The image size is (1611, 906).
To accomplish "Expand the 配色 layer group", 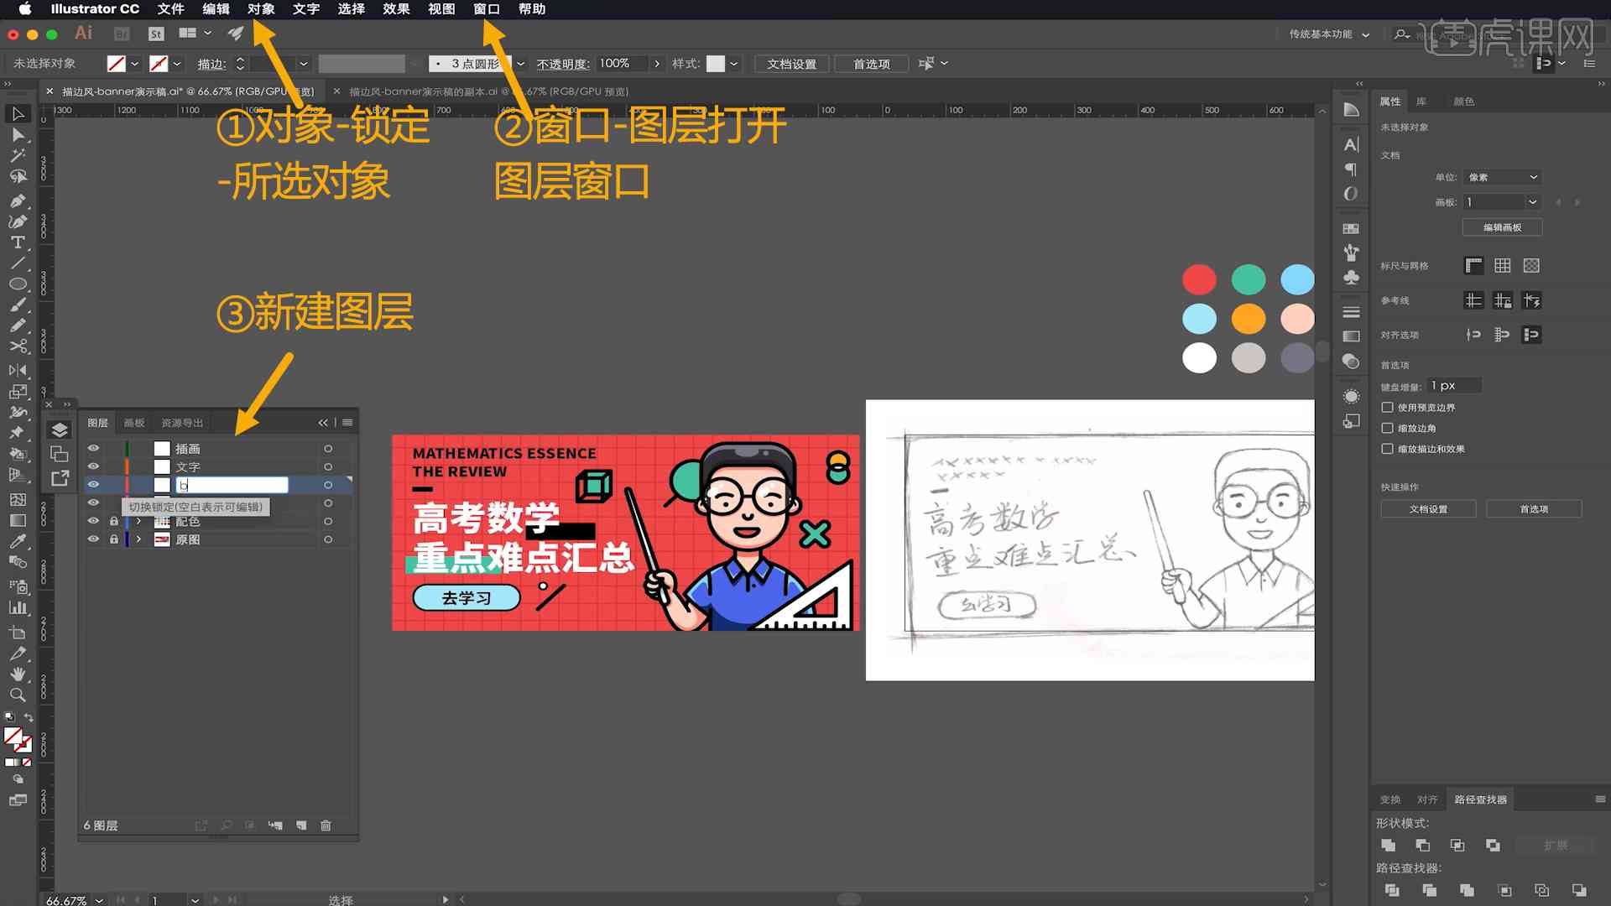I will [134, 520].
